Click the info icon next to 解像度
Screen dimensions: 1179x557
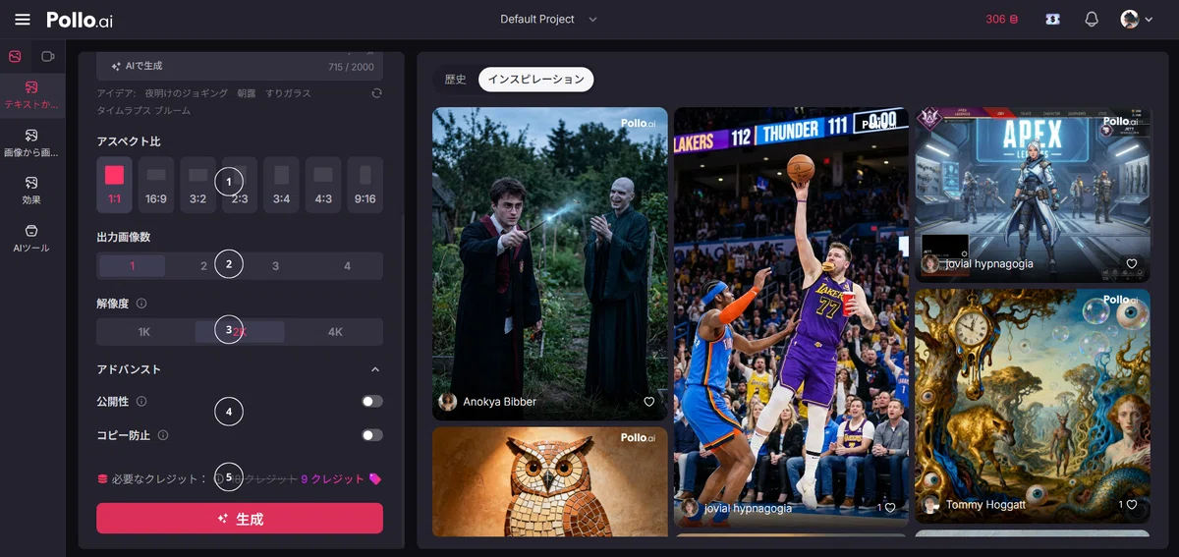(x=141, y=304)
